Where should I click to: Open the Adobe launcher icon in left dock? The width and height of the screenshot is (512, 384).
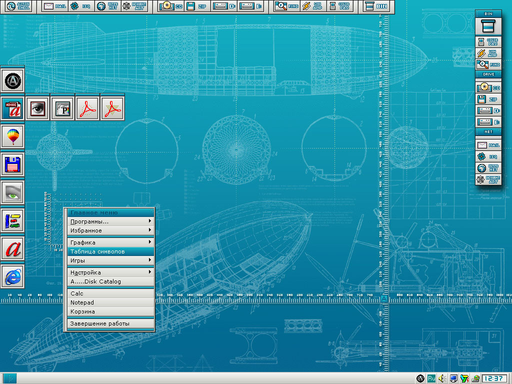pos(12,108)
